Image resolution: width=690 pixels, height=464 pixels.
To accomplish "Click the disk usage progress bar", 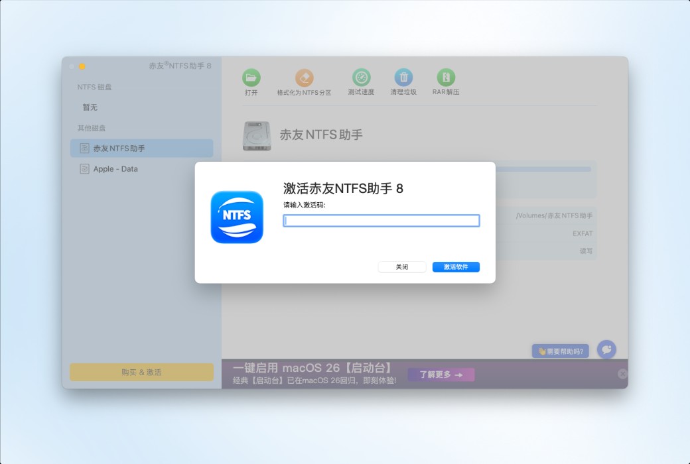I will click(543, 169).
